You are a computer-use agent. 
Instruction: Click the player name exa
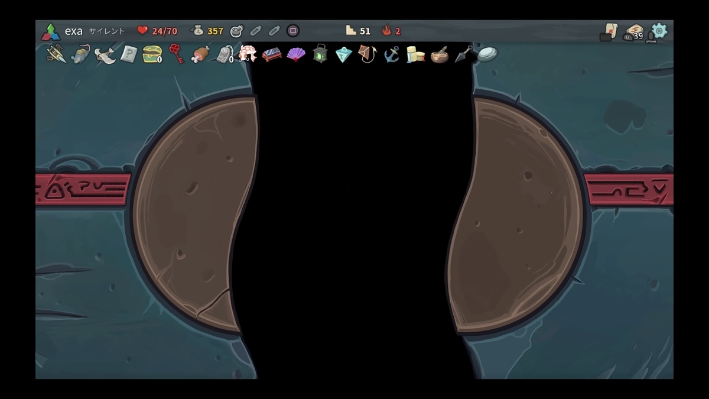point(73,31)
